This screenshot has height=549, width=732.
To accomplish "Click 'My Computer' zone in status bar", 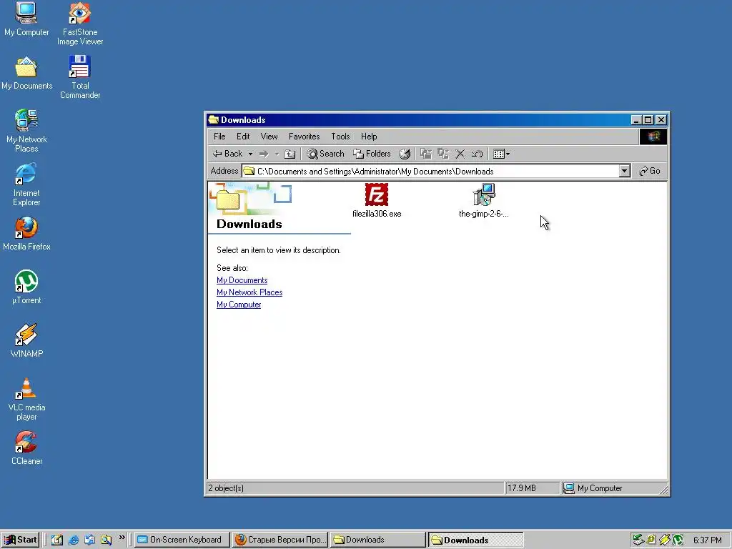I will 600,488.
